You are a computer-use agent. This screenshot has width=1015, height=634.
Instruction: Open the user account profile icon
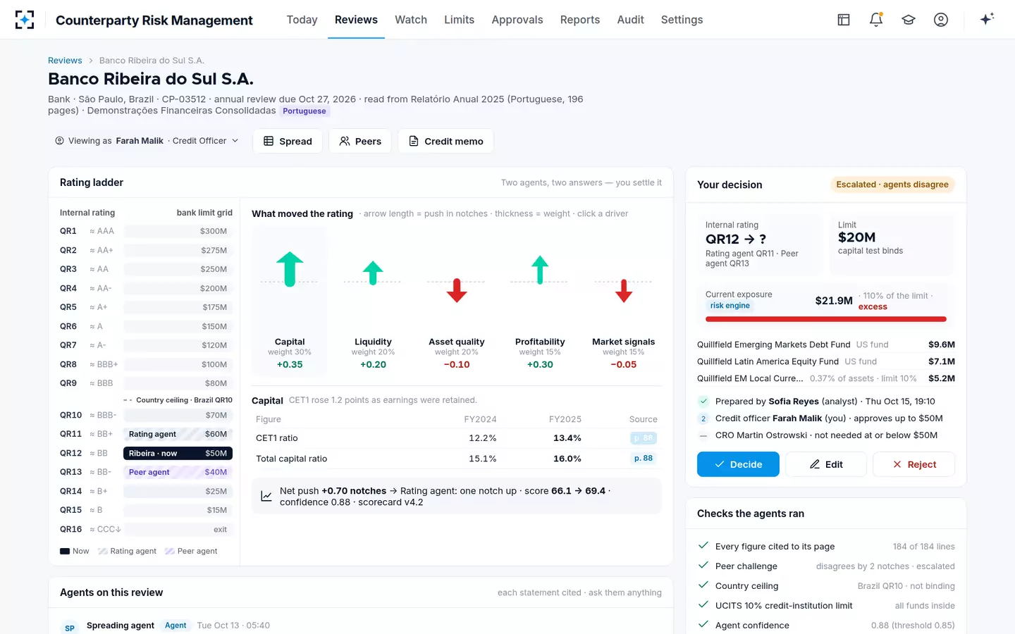[941, 20]
